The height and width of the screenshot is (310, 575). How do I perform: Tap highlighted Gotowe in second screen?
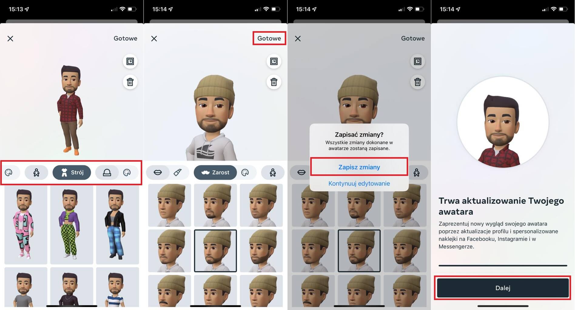coord(269,38)
